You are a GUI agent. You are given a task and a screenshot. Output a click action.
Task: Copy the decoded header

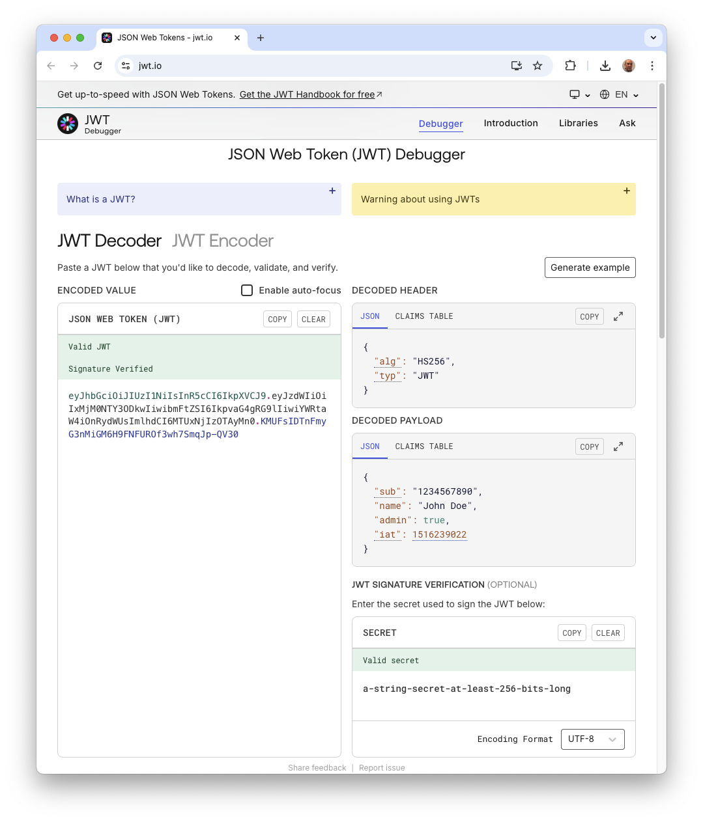point(590,316)
